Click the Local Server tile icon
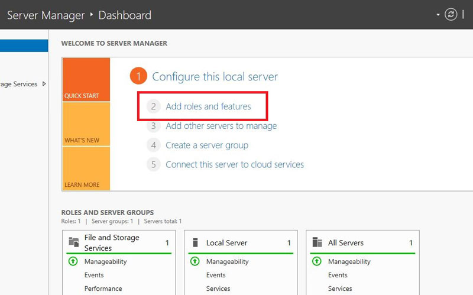Viewport: 473px width, 295px height. click(195, 242)
